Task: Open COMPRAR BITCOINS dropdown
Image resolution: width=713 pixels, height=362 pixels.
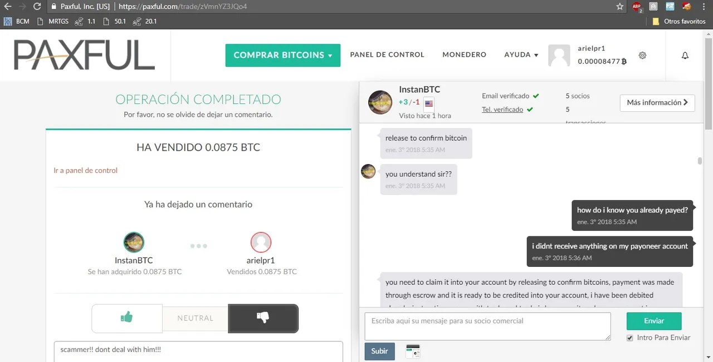Action: click(283, 55)
